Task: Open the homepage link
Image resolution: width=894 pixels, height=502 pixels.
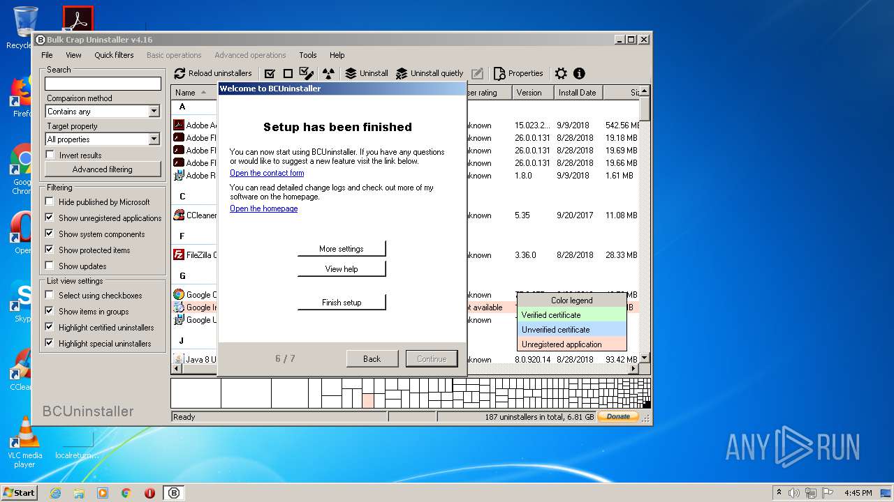Action: click(264, 208)
